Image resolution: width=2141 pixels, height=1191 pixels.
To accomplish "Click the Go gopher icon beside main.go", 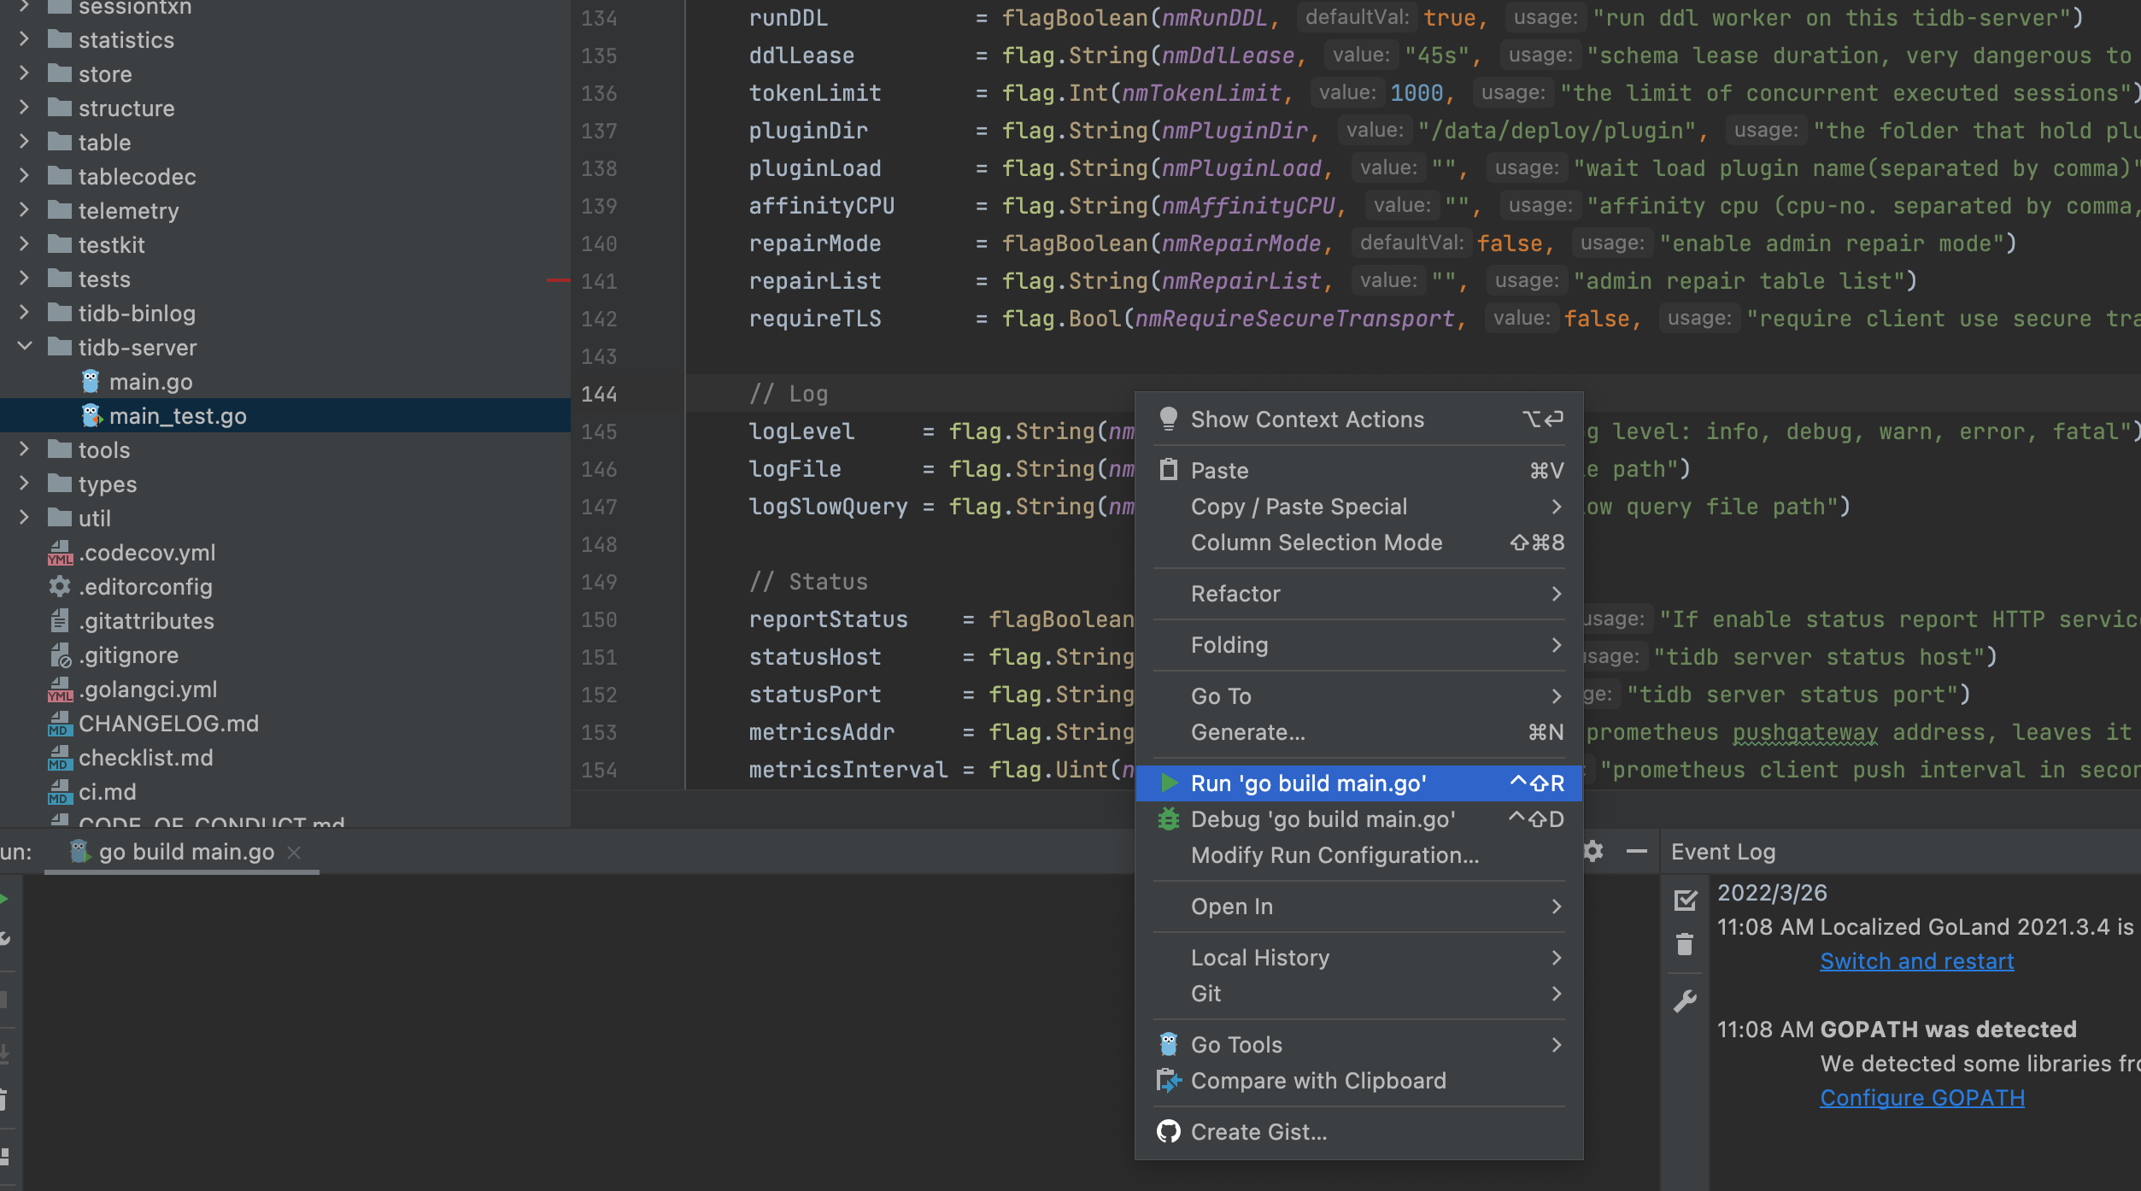I will (x=91, y=381).
